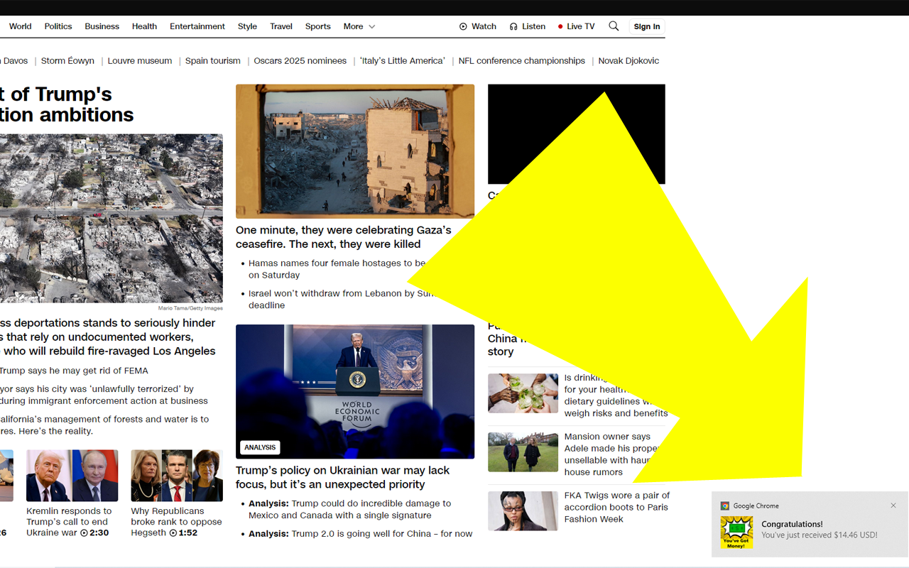Click the Sign in button
Image resolution: width=909 pixels, height=568 pixels.
point(647,26)
